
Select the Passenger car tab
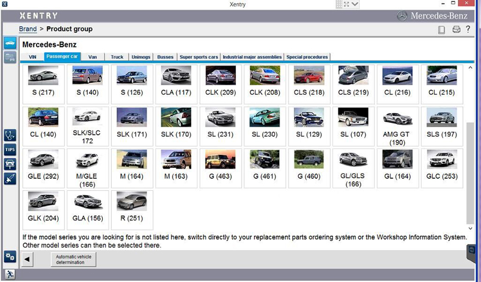63,56
